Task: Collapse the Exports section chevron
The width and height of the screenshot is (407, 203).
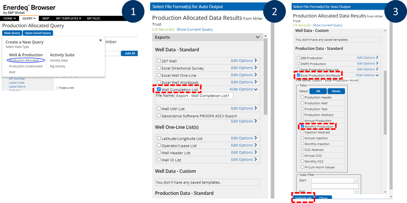Action: [257, 37]
